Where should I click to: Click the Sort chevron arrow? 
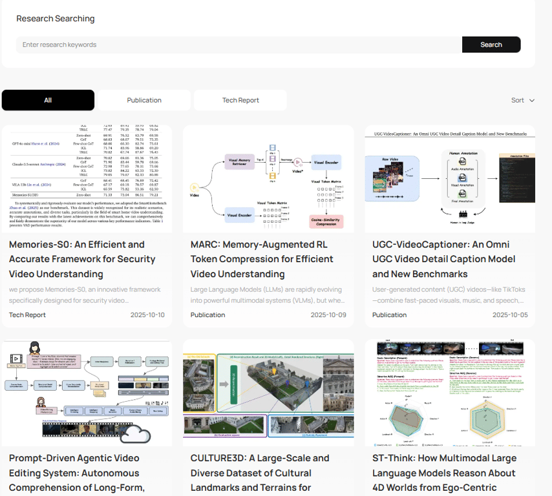click(x=532, y=101)
